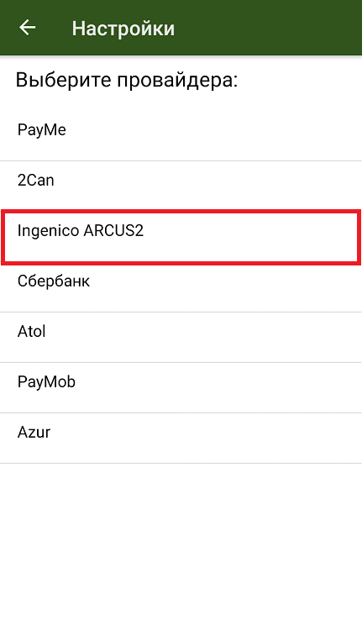The height and width of the screenshot is (620, 362).
Task: Click the Atol text label
Action: [31, 331]
